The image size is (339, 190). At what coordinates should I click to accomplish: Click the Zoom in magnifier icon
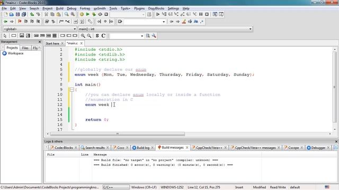click(x=83, y=36)
